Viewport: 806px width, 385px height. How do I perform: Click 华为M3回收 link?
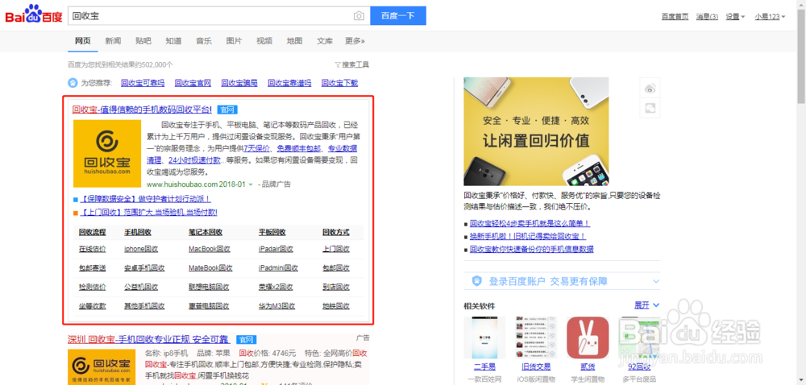coord(277,306)
